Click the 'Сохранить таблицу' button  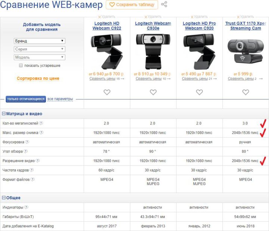(x=132, y=5)
